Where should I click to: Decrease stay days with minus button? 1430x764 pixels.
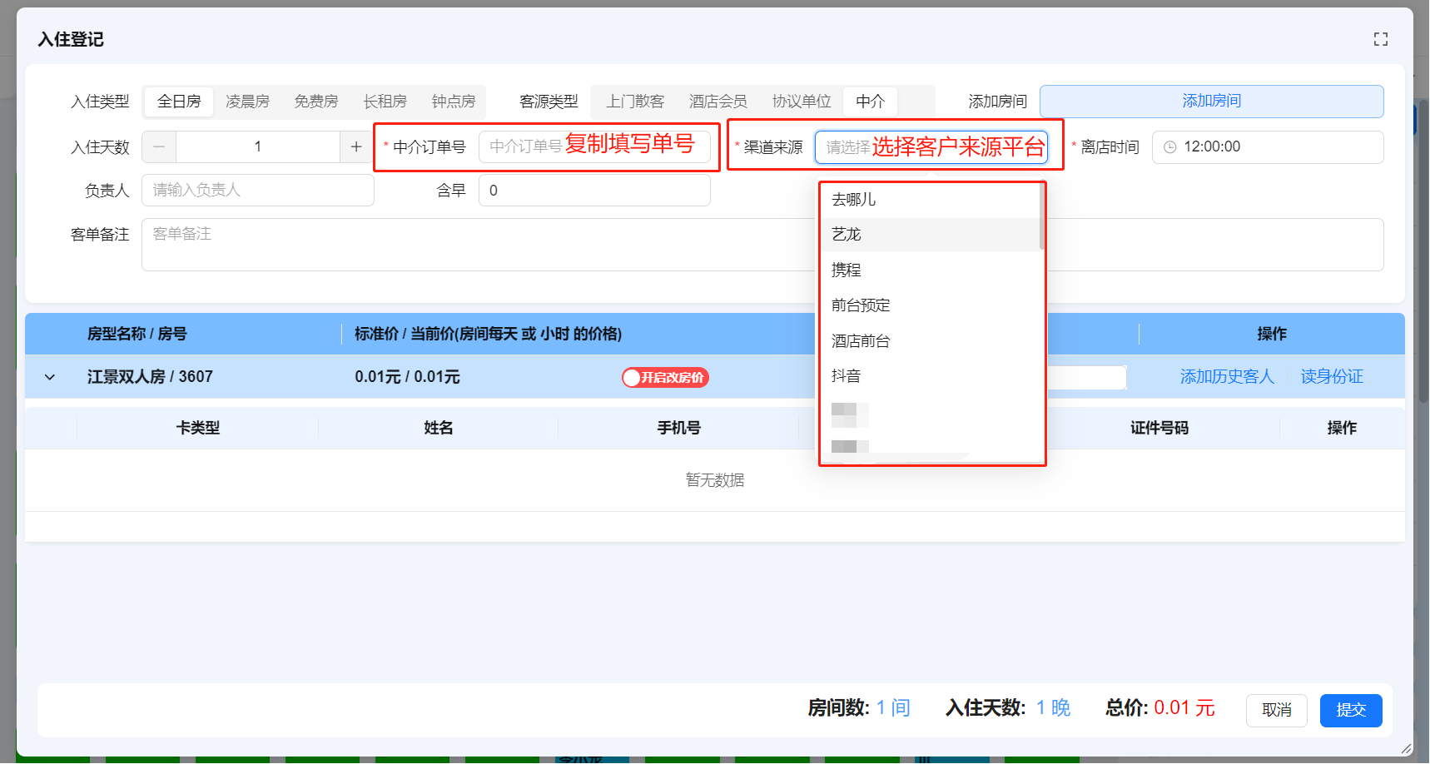coord(159,146)
